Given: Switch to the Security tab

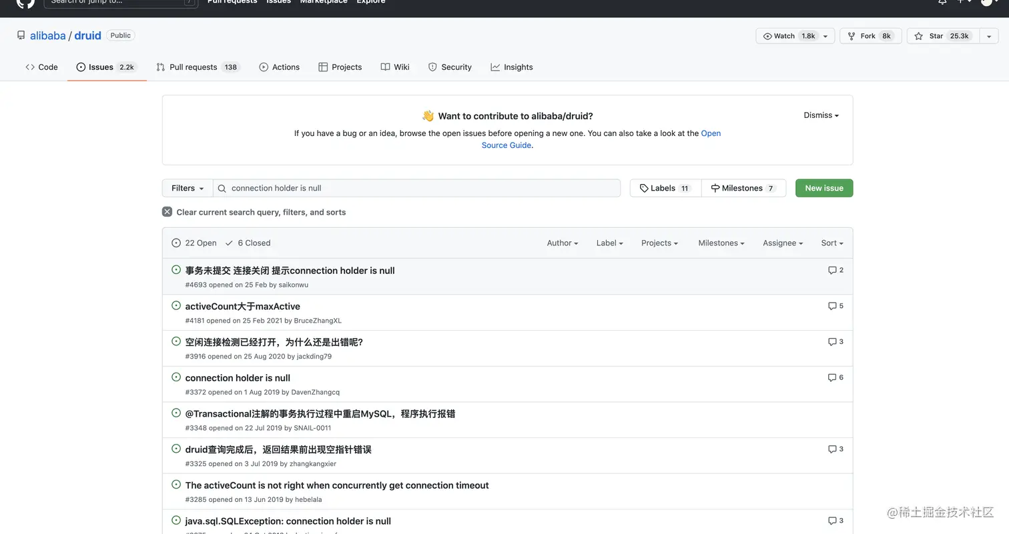Looking at the screenshot, I should click(450, 67).
